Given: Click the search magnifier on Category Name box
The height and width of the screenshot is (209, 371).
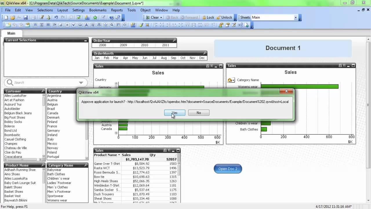Looking at the screenshot, I should point(86,165).
